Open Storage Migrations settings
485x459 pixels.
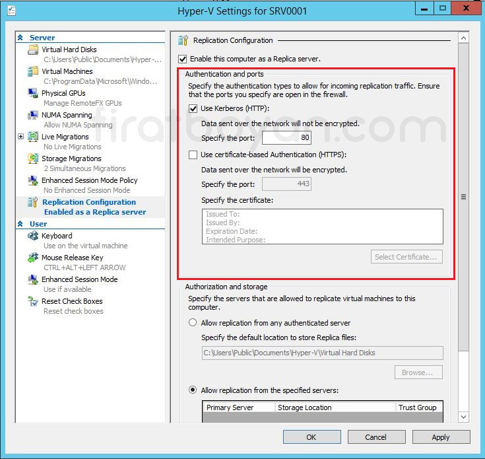coord(71,159)
